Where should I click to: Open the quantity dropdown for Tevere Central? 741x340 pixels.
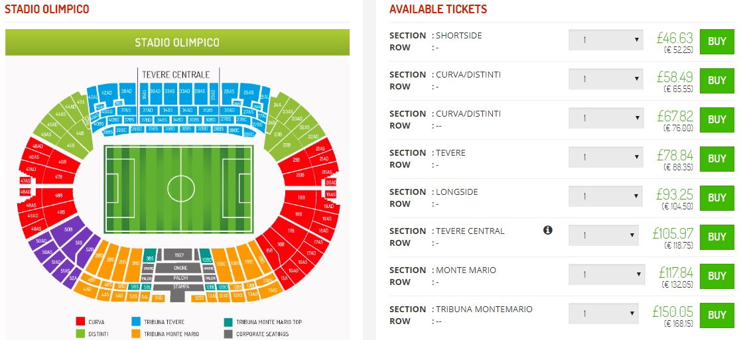(603, 235)
